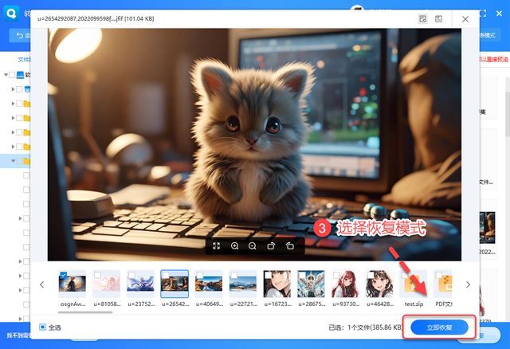Click the large kitten preview image
Viewport: 510px width, 349px height.
point(254,144)
